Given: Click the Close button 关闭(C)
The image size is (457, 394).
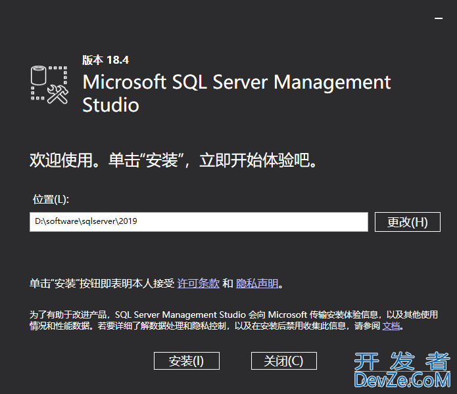Looking at the screenshot, I should tap(284, 361).
